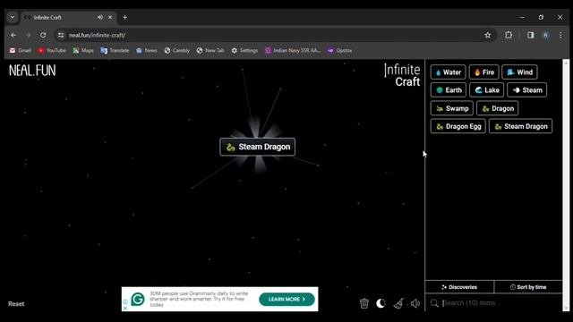The height and width of the screenshot is (322, 573).
Task: Toggle Sort by time
Action: pyautogui.click(x=528, y=287)
